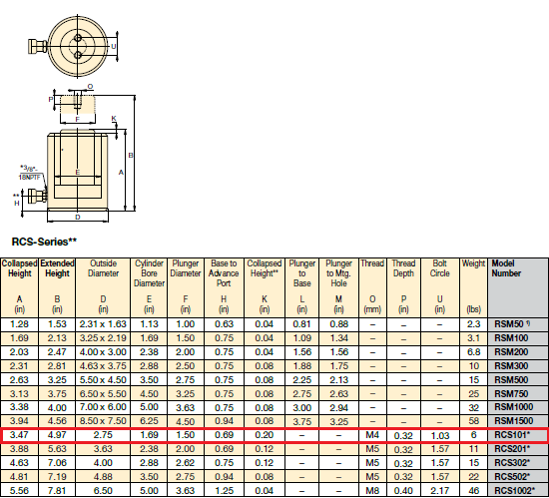Click the dimension K label in drawing

(x=114, y=119)
